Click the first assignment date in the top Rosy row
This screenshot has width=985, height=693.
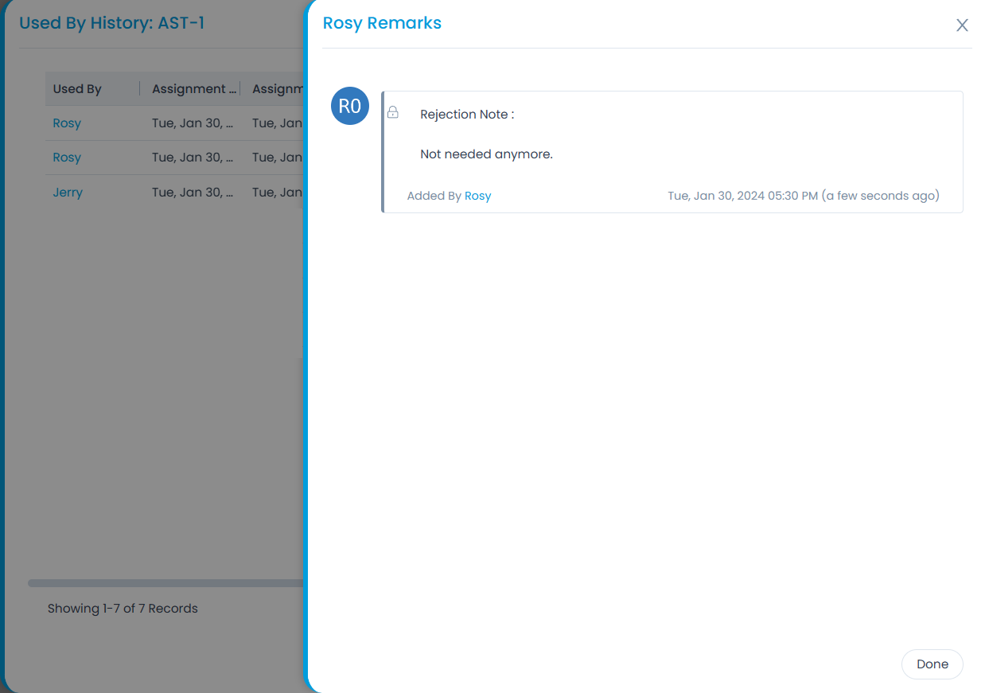pos(192,123)
